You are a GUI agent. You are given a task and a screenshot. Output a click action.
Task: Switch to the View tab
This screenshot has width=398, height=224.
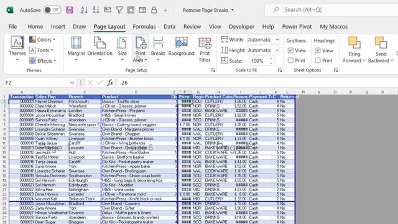pos(215,27)
